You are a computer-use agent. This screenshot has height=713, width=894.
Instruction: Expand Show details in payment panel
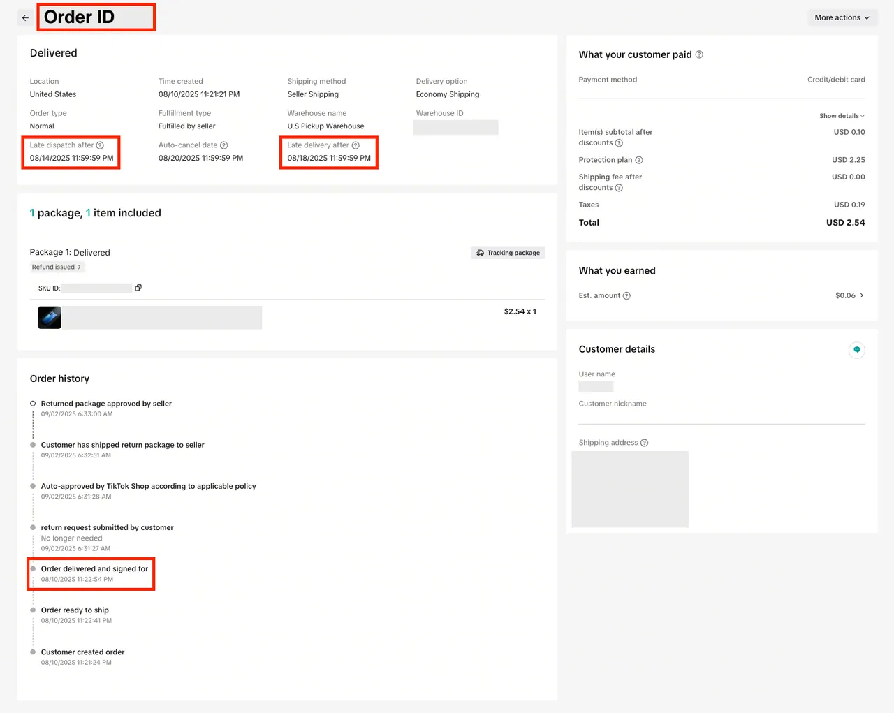coord(842,116)
